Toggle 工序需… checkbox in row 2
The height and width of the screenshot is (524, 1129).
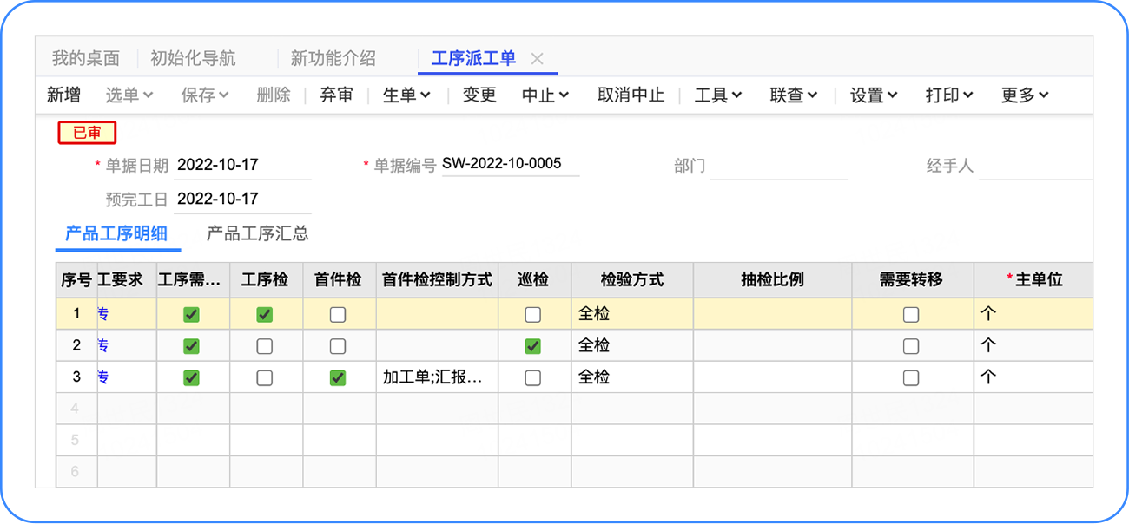(192, 346)
